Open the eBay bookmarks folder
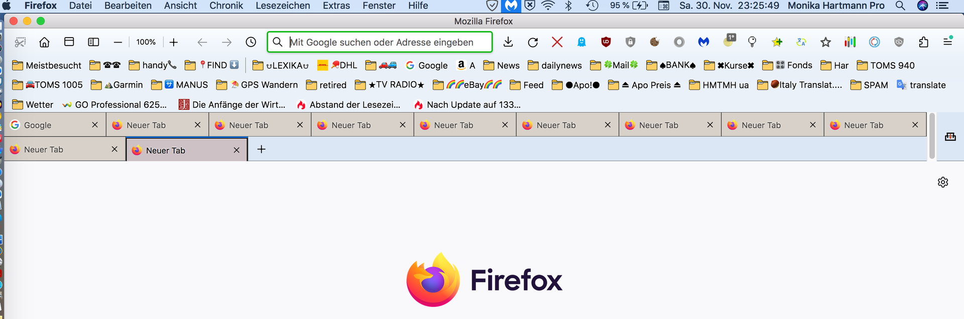Viewport: 964px width, 319px height. pos(467,85)
